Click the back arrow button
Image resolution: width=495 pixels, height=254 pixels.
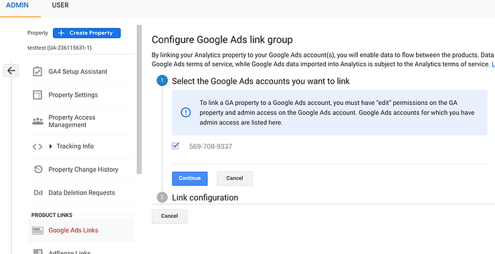11,71
